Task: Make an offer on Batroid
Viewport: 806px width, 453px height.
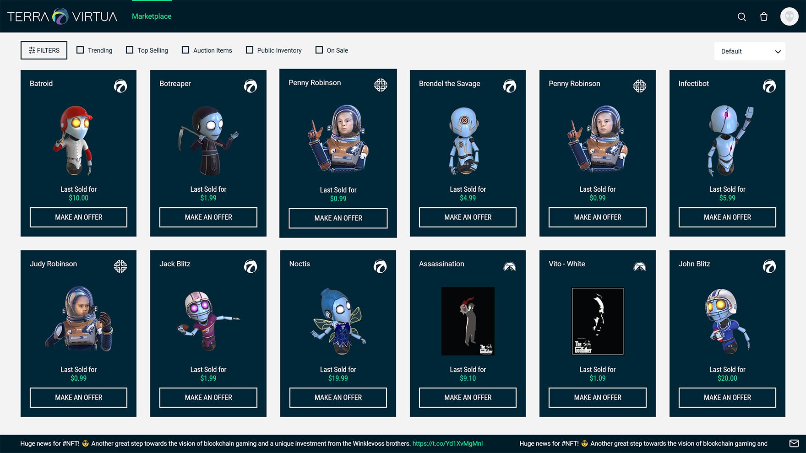Action: point(79,217)
